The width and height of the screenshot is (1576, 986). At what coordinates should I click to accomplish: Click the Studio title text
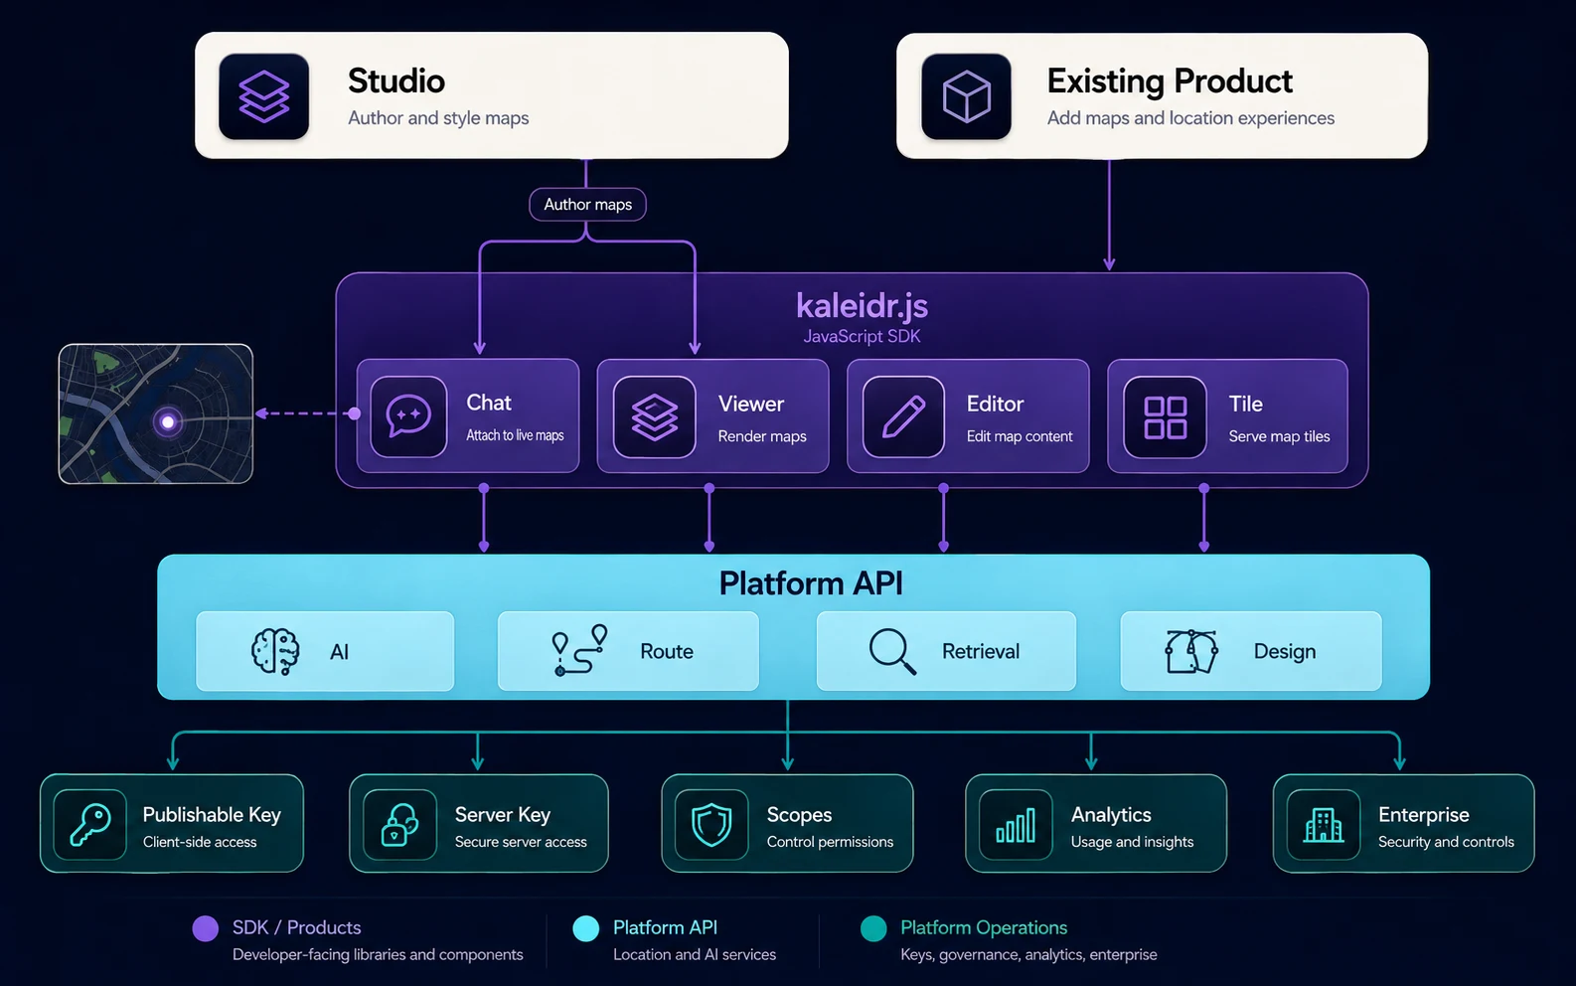coord(396,81)
